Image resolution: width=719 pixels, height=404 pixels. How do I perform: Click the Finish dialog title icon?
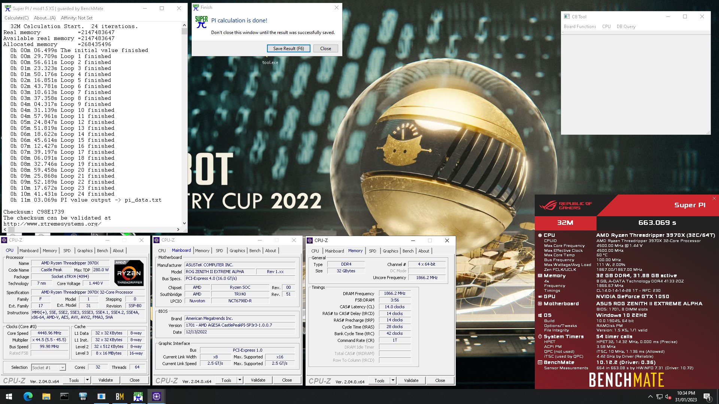196,7
